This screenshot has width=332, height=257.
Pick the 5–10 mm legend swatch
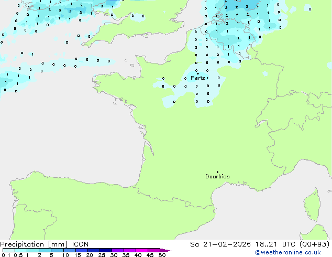pos(57,250)
